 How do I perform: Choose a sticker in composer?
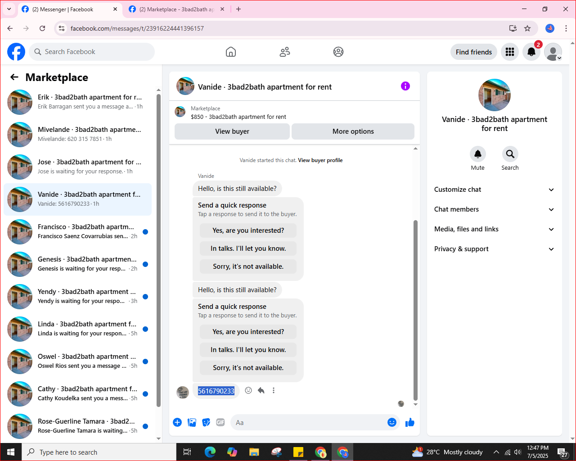coord(206,422)
